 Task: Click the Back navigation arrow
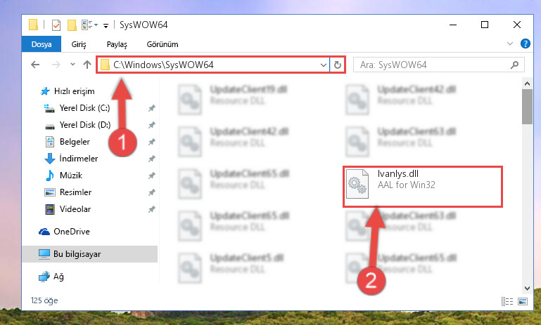35,65
